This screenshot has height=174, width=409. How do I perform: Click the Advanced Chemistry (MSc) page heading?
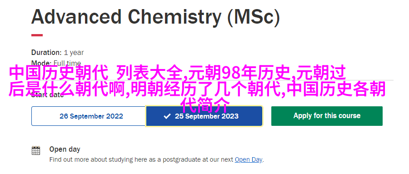[155, 17]
